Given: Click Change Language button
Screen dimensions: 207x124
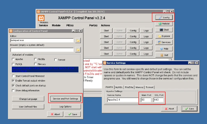Looking at the screenshot, I should 28,99.
